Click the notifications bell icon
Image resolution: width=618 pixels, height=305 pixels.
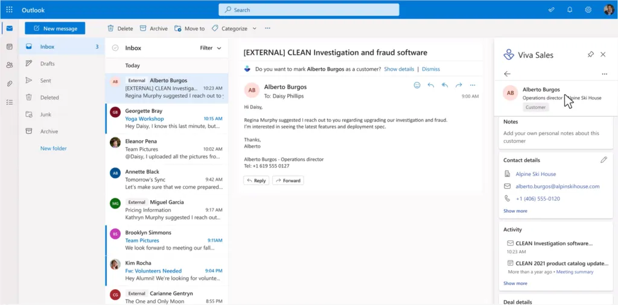pyautogui.click(x=570, y=10)
